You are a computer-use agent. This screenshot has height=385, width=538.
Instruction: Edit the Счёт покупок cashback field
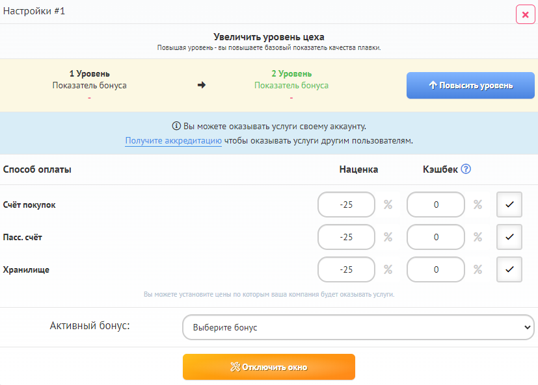pyautogui.click(x=436, y=205)
